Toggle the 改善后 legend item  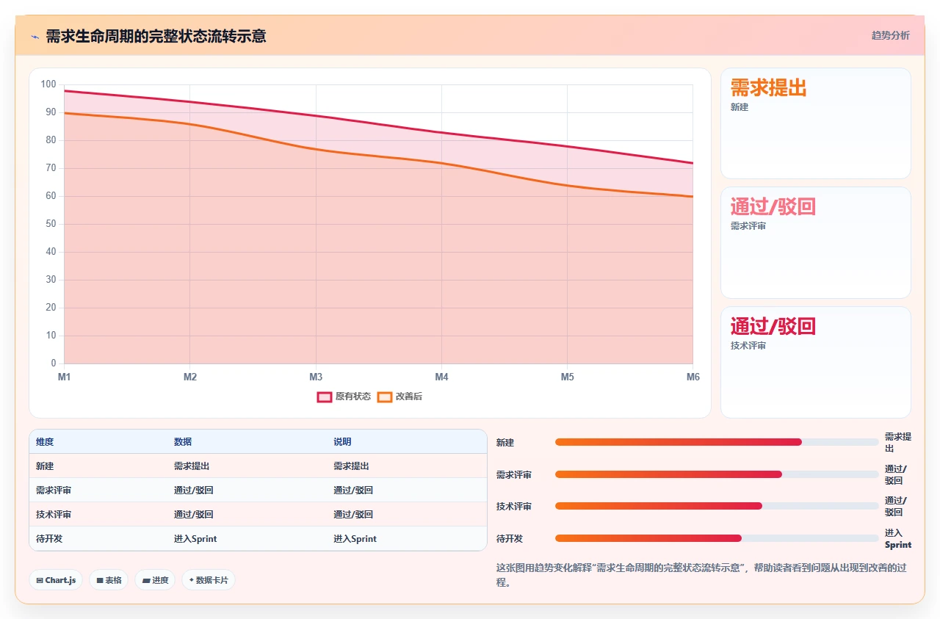399,397
